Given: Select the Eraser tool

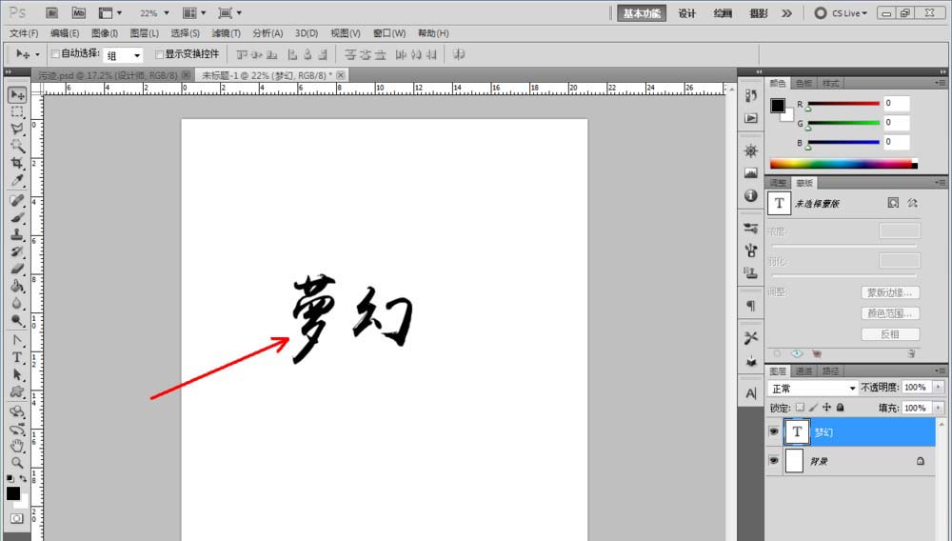Looking at the screenshot, I should point(17,269).
